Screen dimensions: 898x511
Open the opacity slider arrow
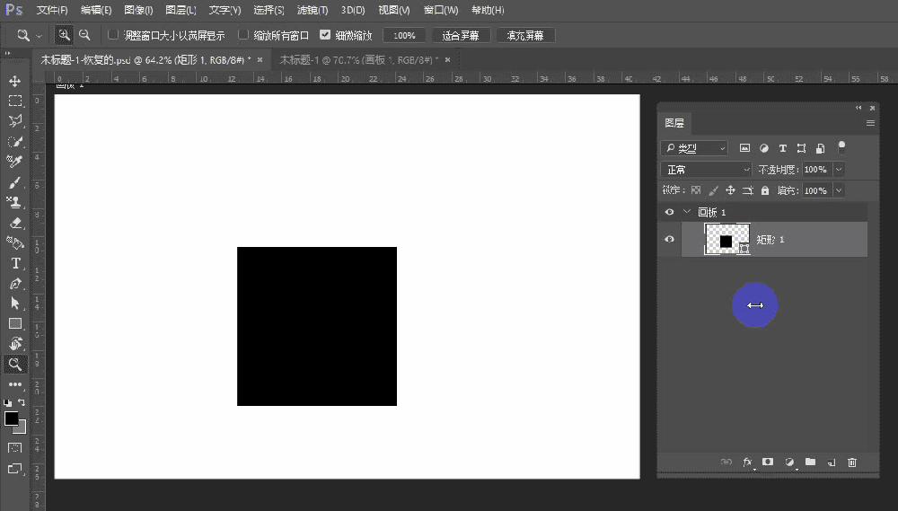click(839, 170)
